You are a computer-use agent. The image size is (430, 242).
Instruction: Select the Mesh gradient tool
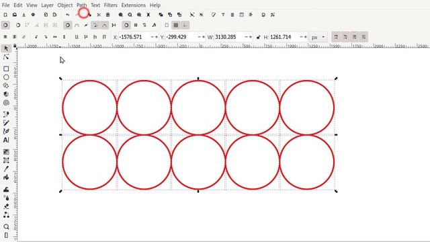click(x=6, y=160)
